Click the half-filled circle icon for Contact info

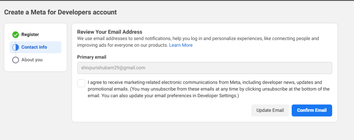point(16,47)
